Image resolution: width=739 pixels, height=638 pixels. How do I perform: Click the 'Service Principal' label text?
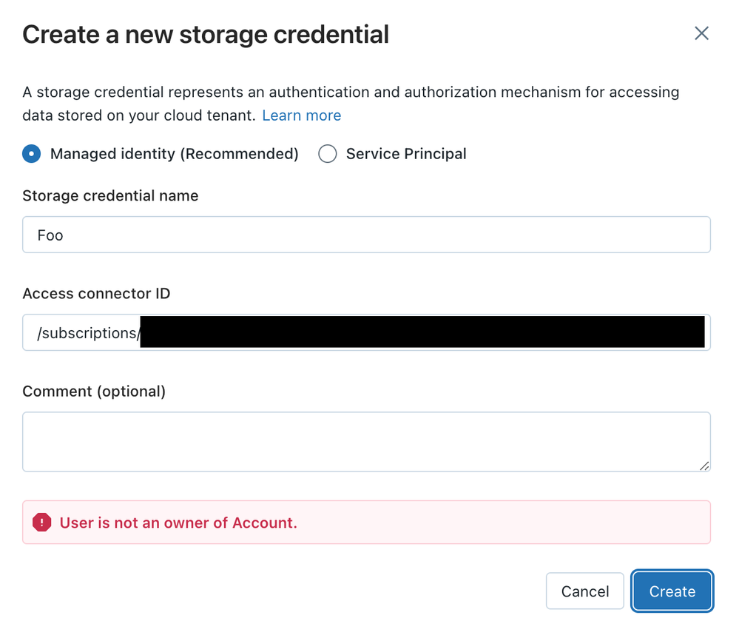[406, 154]
